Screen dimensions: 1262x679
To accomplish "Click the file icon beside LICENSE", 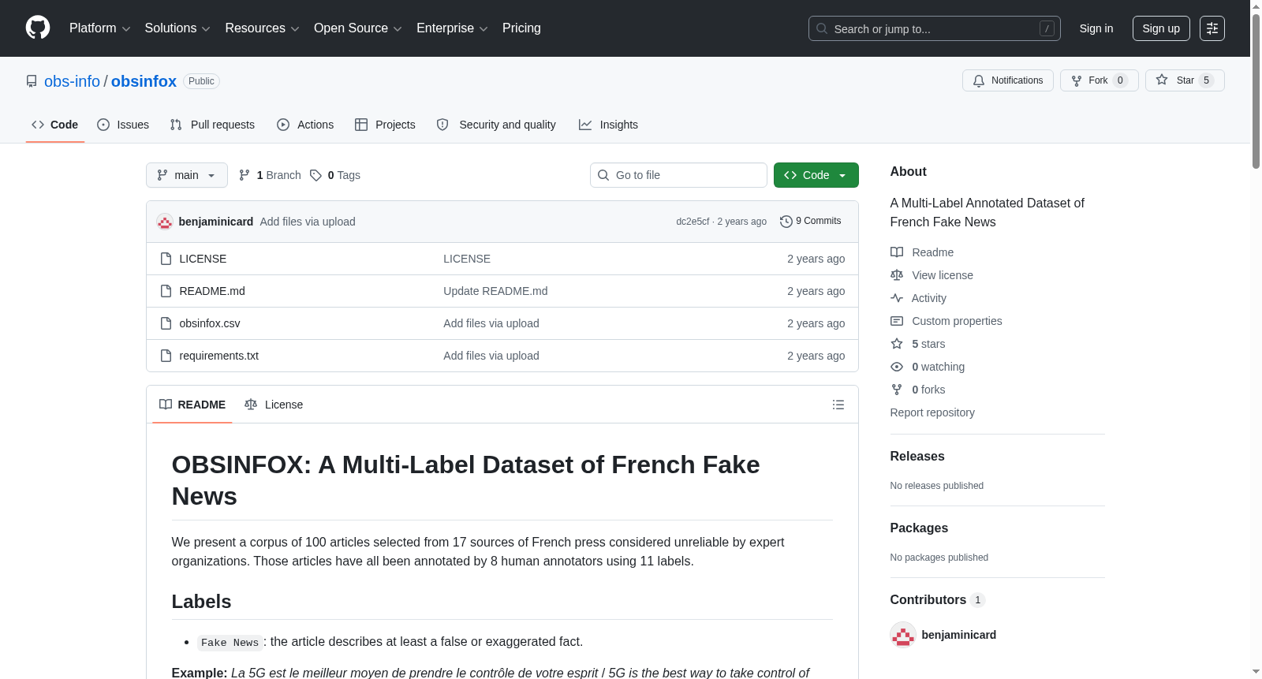I will [x=166, y=259].
